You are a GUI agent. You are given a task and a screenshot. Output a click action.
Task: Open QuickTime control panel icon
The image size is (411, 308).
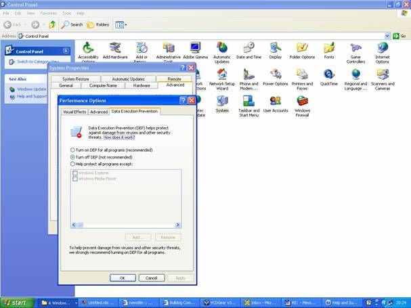(x=329, y=78)
